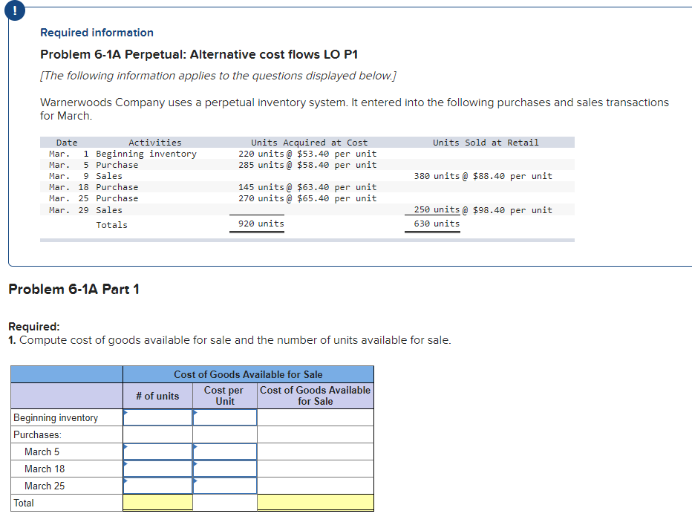Image resolution: width=692 pixels, height=528 pixels.
Task: Click the March 18 Cost per Unit field
Action: [224, 468]
